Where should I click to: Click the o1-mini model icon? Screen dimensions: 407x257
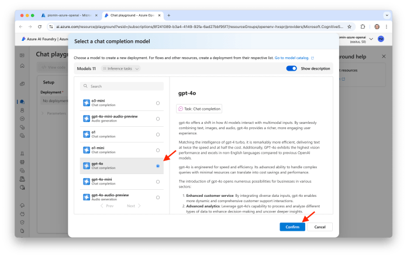[87, 150]
